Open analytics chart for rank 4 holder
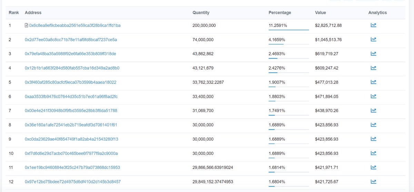Screen dimensions: 414x192 pos(373,68)
